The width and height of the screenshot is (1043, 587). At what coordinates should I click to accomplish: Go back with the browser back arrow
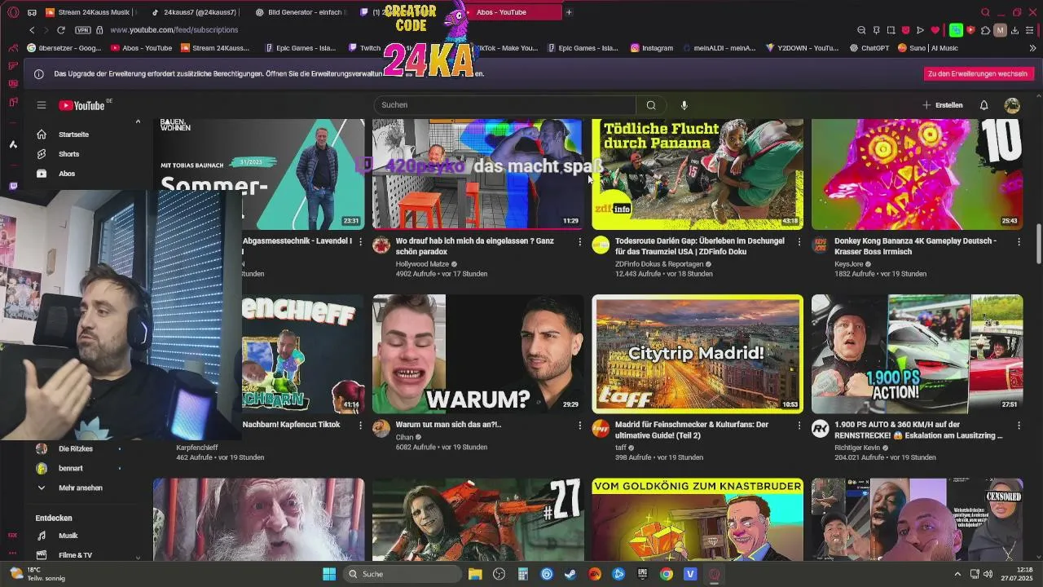point(32,30)
